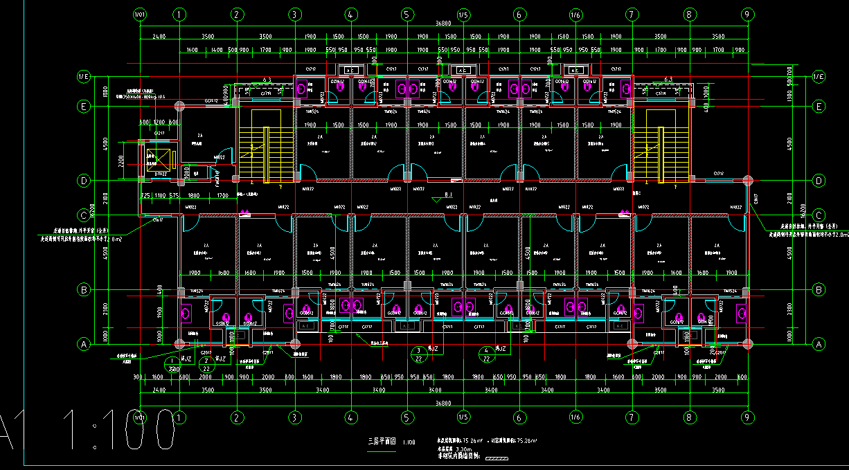
Task: Click the DT1122 elevator door label
Action: (161, 174)
